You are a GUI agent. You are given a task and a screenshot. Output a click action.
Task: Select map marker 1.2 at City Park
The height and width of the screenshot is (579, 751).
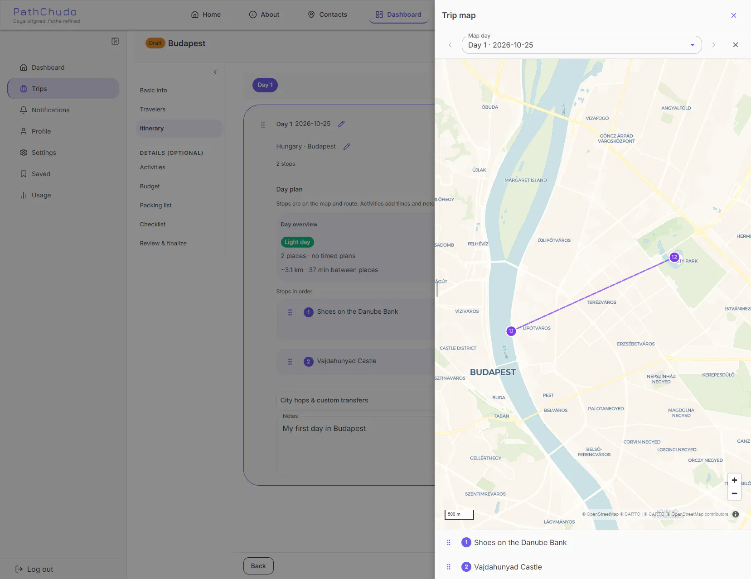pyautogui.click(x=674, y=257)
